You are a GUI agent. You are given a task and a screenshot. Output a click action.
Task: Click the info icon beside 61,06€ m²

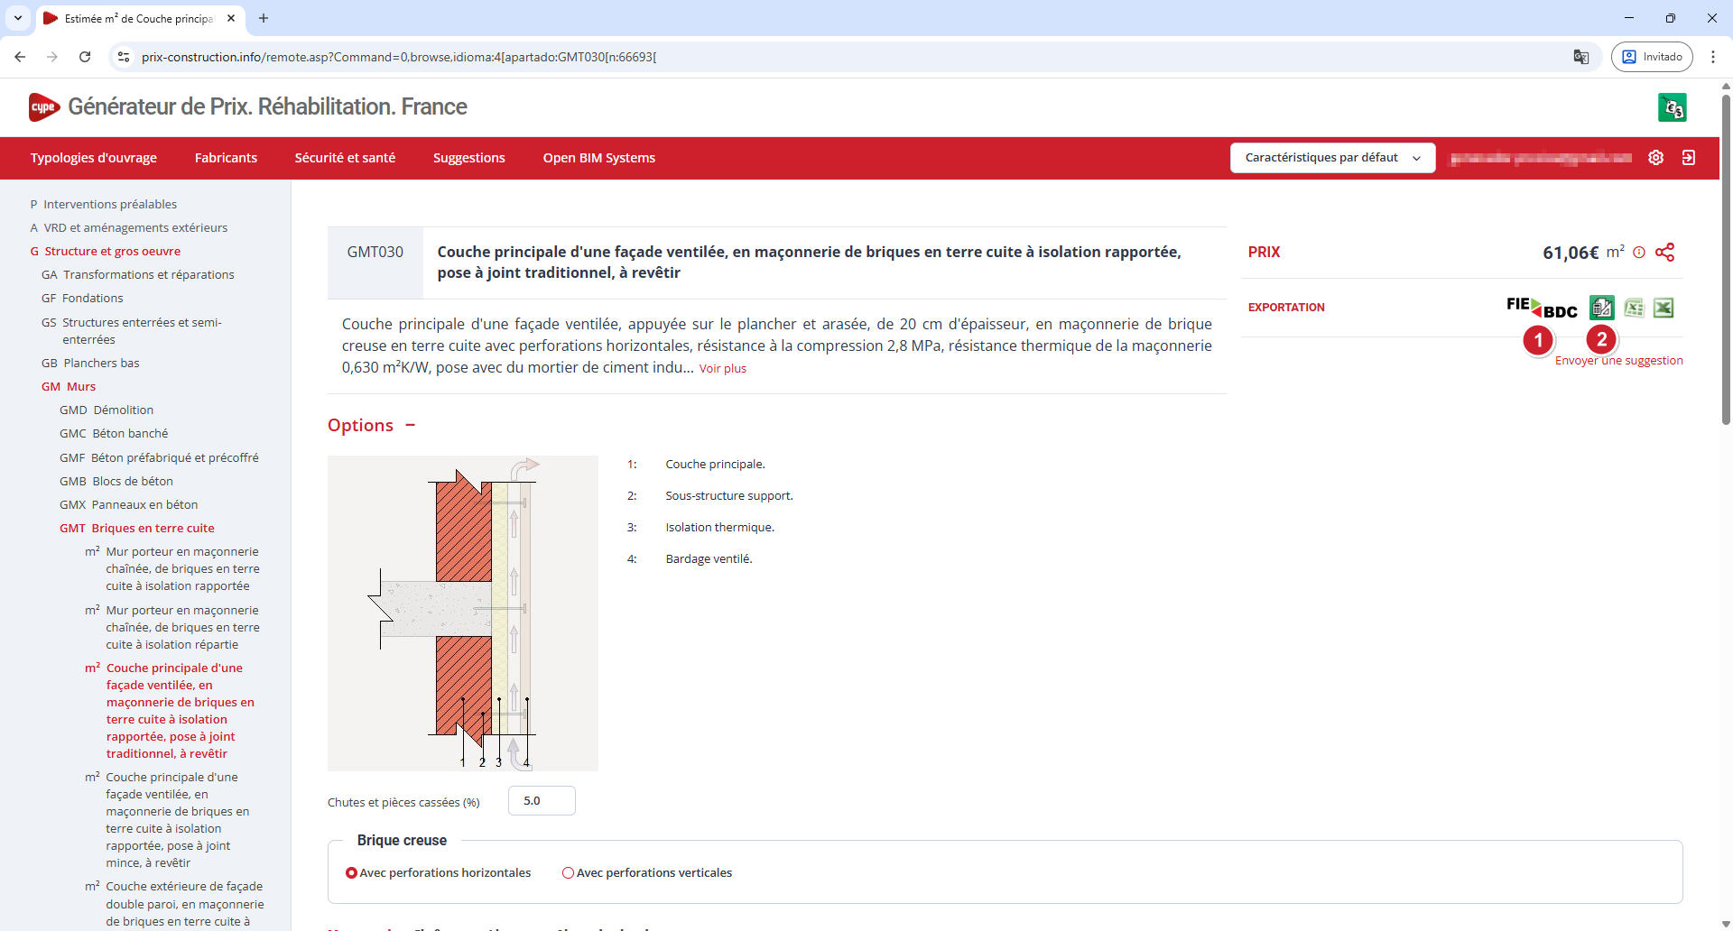[1639, 253]
